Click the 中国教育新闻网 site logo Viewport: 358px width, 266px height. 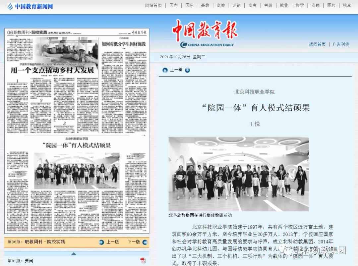[x=30, y=6]
